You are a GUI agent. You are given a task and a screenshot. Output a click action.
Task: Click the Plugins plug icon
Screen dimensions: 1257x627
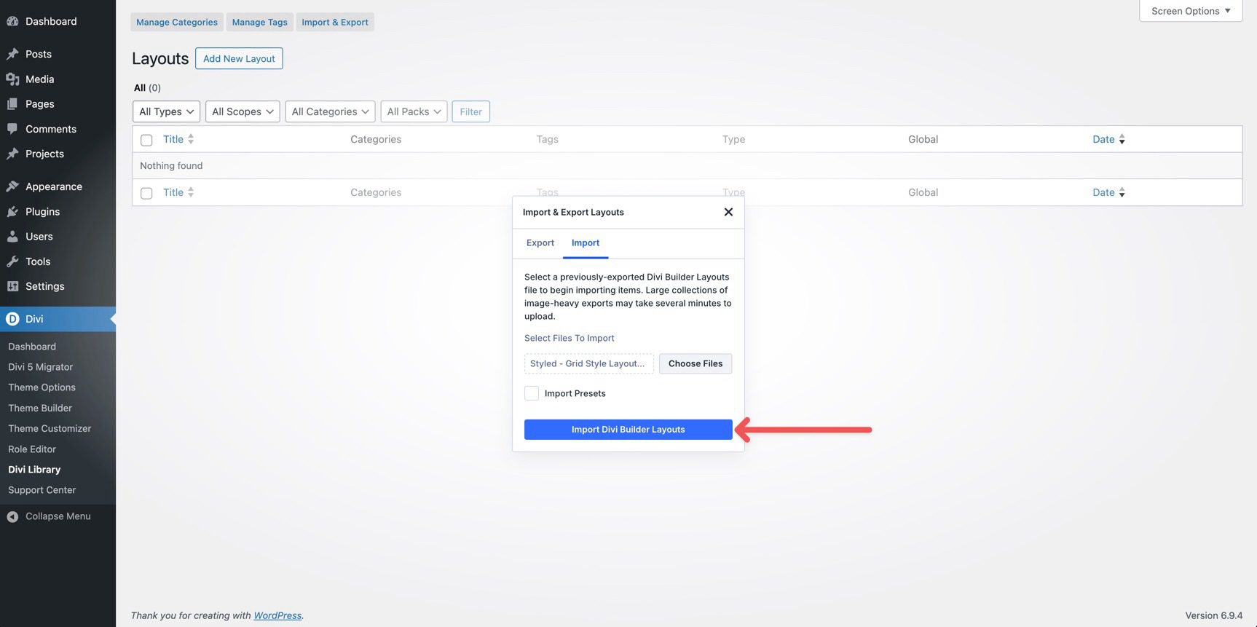click(12, 211)
